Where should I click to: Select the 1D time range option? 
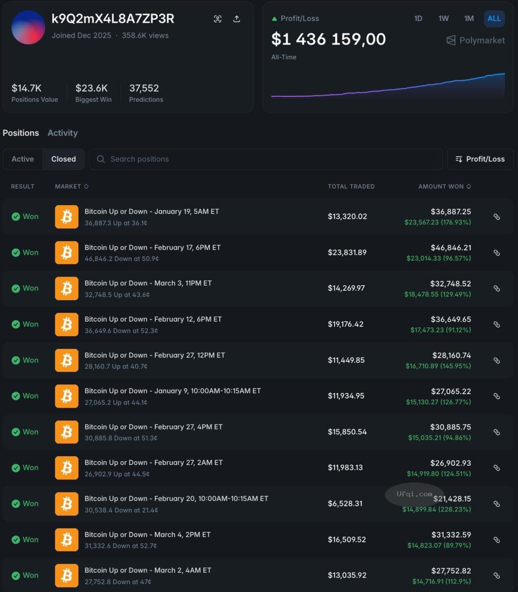(418, 19)
